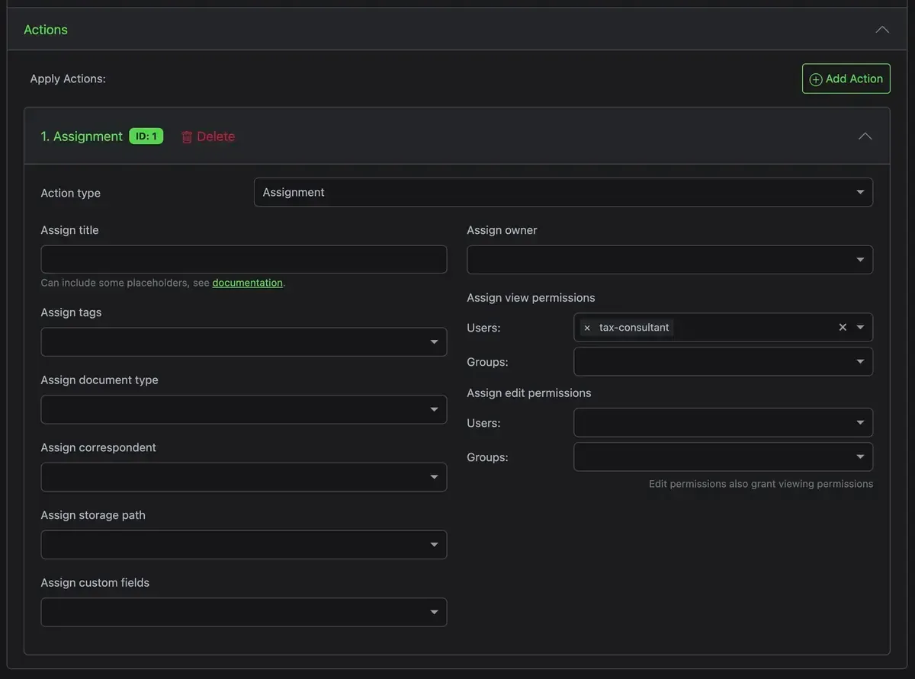Open the Assign custom fields dropdown
This screenshot has height=679, width=915.
coord(244,612)
